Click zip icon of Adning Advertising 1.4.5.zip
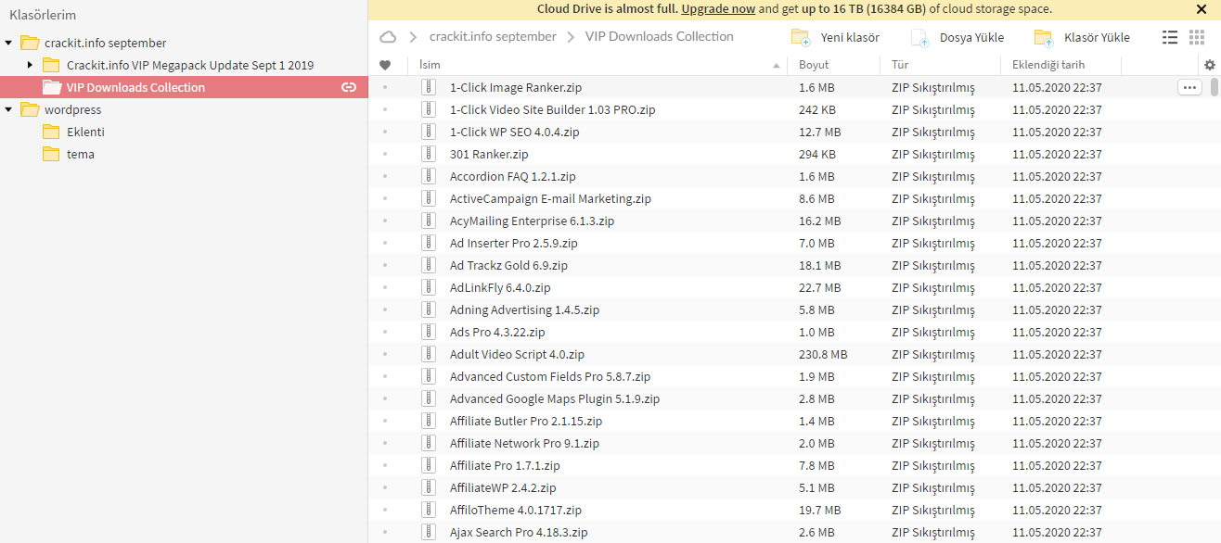Viewport: 1221px width, 543px height. coord(428,309)
